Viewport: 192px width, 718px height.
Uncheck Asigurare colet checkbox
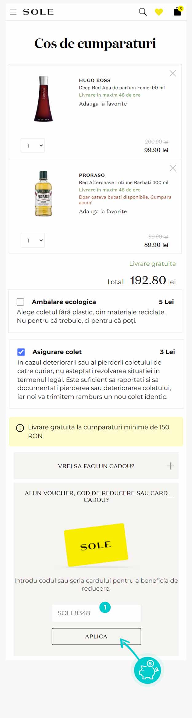(x=21, y=352)
